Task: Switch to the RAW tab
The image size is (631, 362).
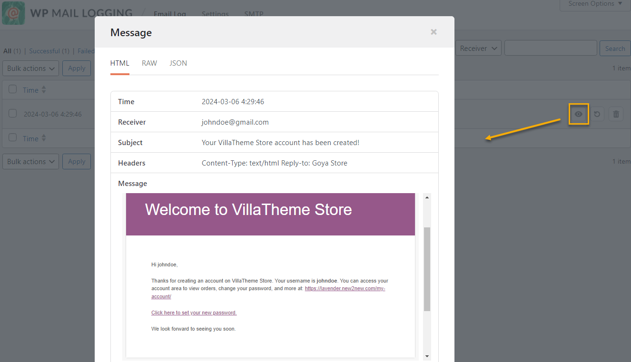Action: pos(149,63)
